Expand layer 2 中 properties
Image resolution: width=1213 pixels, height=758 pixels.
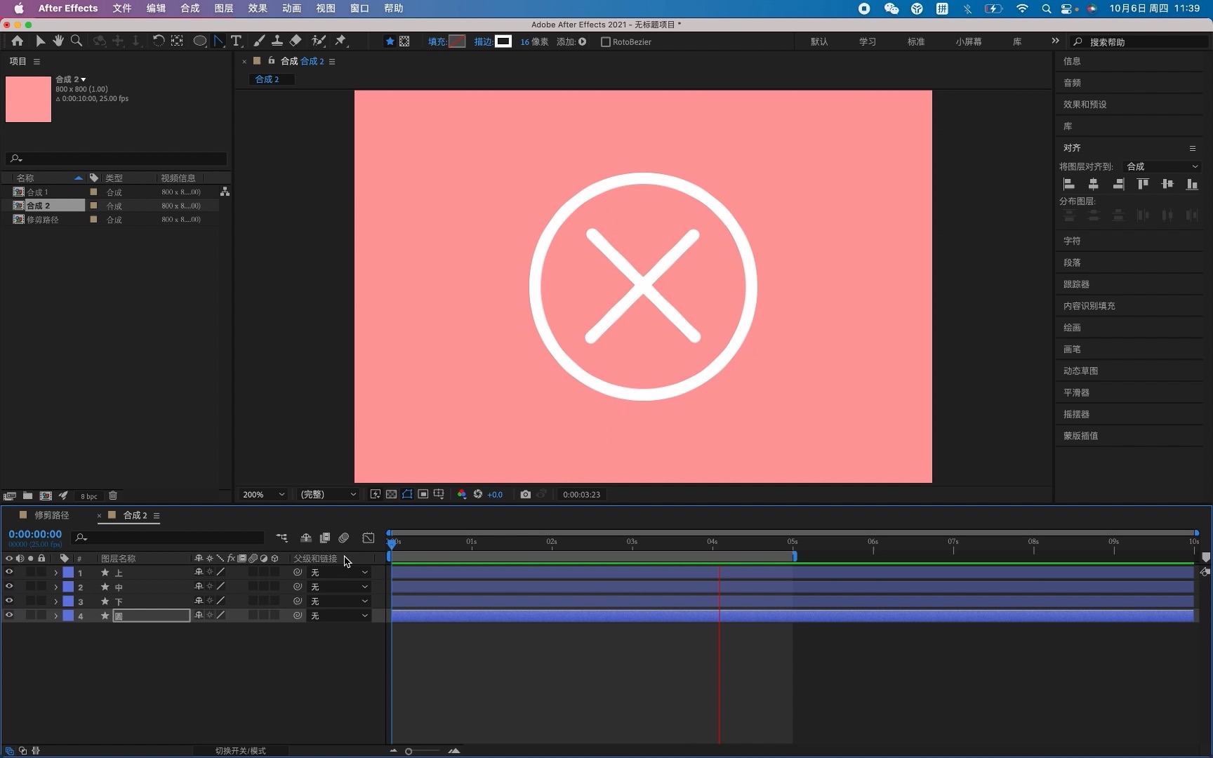point(56,587)
